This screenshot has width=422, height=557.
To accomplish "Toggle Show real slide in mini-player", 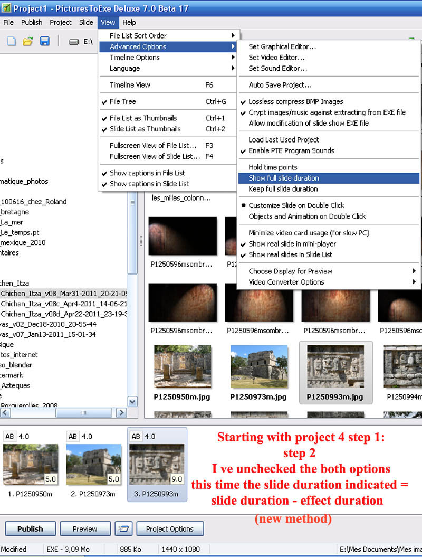I will [x=329, y=244].
